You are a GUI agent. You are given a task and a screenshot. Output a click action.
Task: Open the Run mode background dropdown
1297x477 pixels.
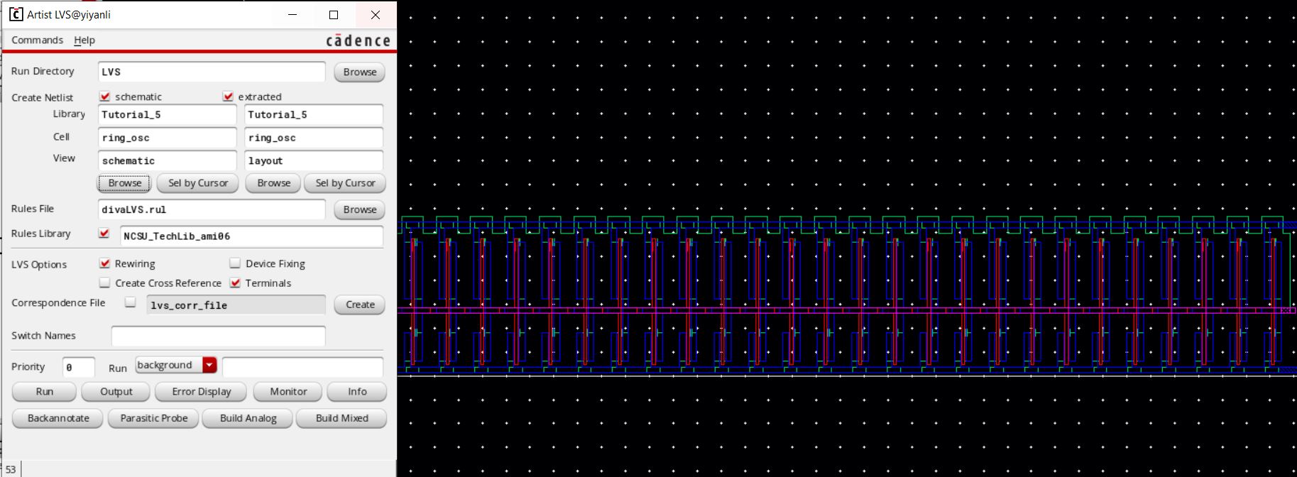209,365
